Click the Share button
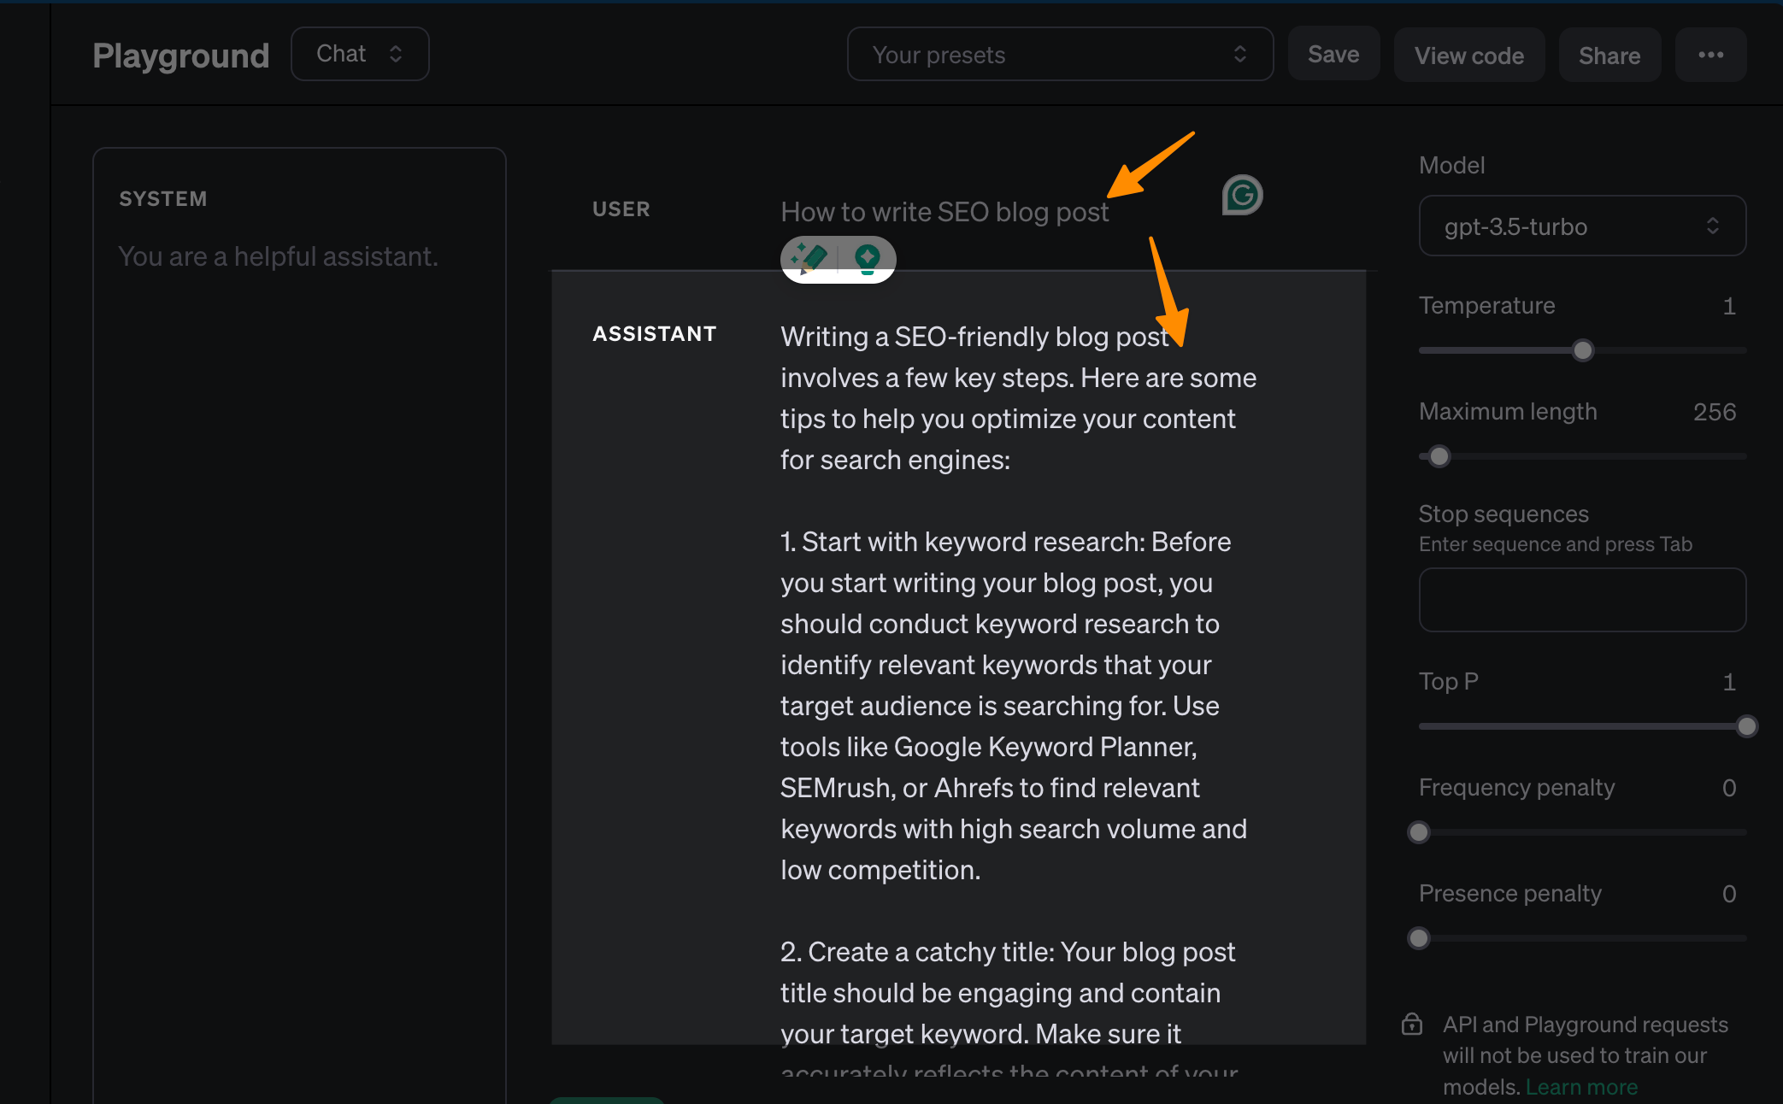This screenshot has height=1104, width=1783. (1609, 56)
